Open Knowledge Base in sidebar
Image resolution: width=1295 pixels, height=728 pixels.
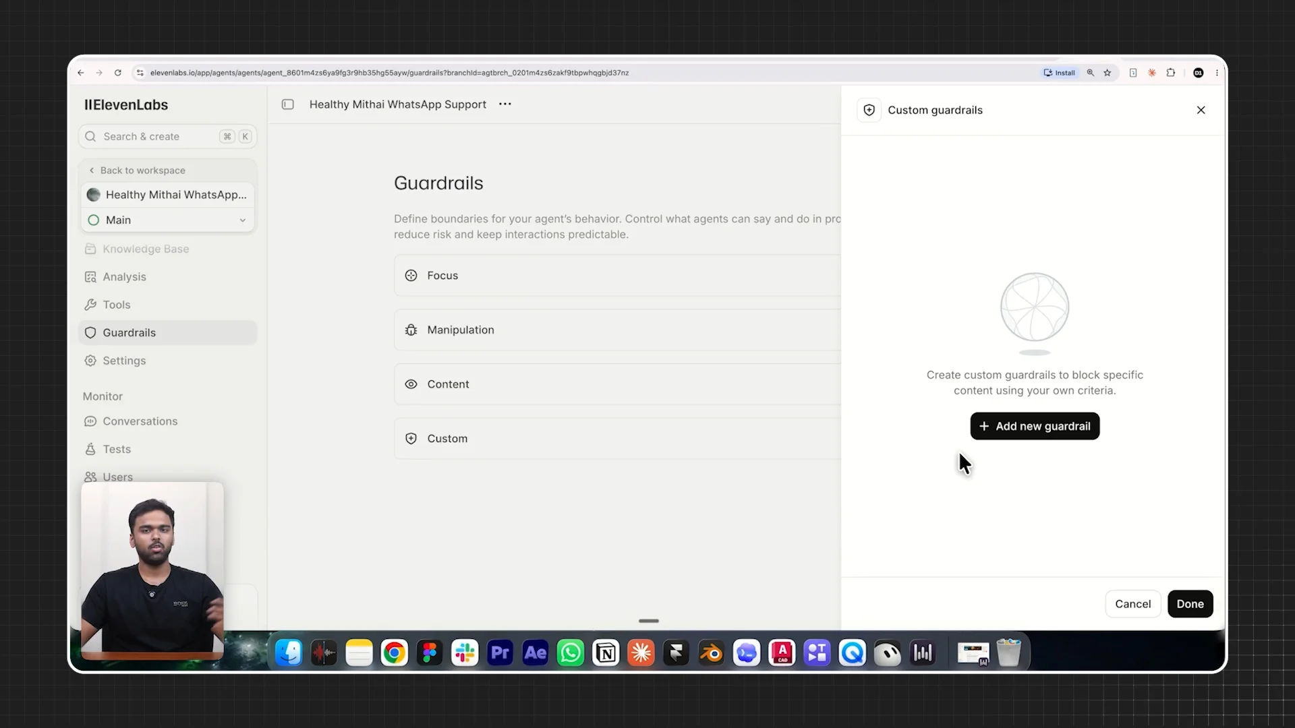click(167, 249)
